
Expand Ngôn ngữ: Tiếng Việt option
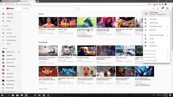(157, 51)
